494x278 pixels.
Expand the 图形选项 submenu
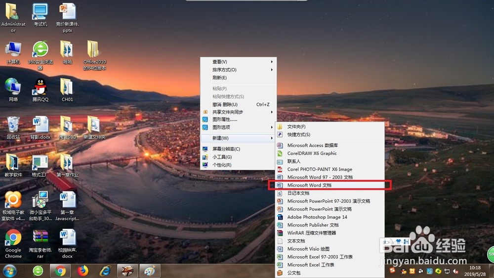(239, 127)
